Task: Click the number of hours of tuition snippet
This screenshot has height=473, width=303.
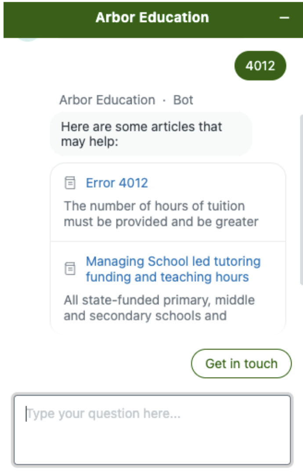Action: 161,214
